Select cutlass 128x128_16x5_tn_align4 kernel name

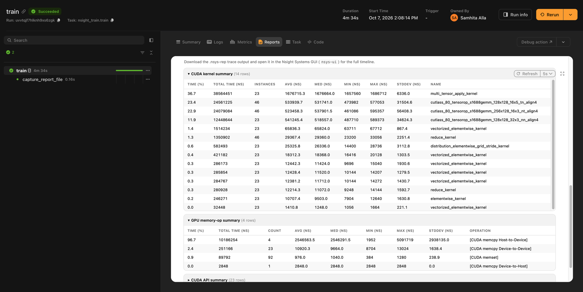coord(484,102)
